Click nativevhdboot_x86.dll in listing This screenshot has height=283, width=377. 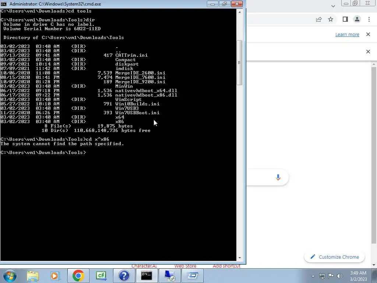(146, 95)
